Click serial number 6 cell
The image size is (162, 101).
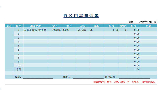pos(19,50)
